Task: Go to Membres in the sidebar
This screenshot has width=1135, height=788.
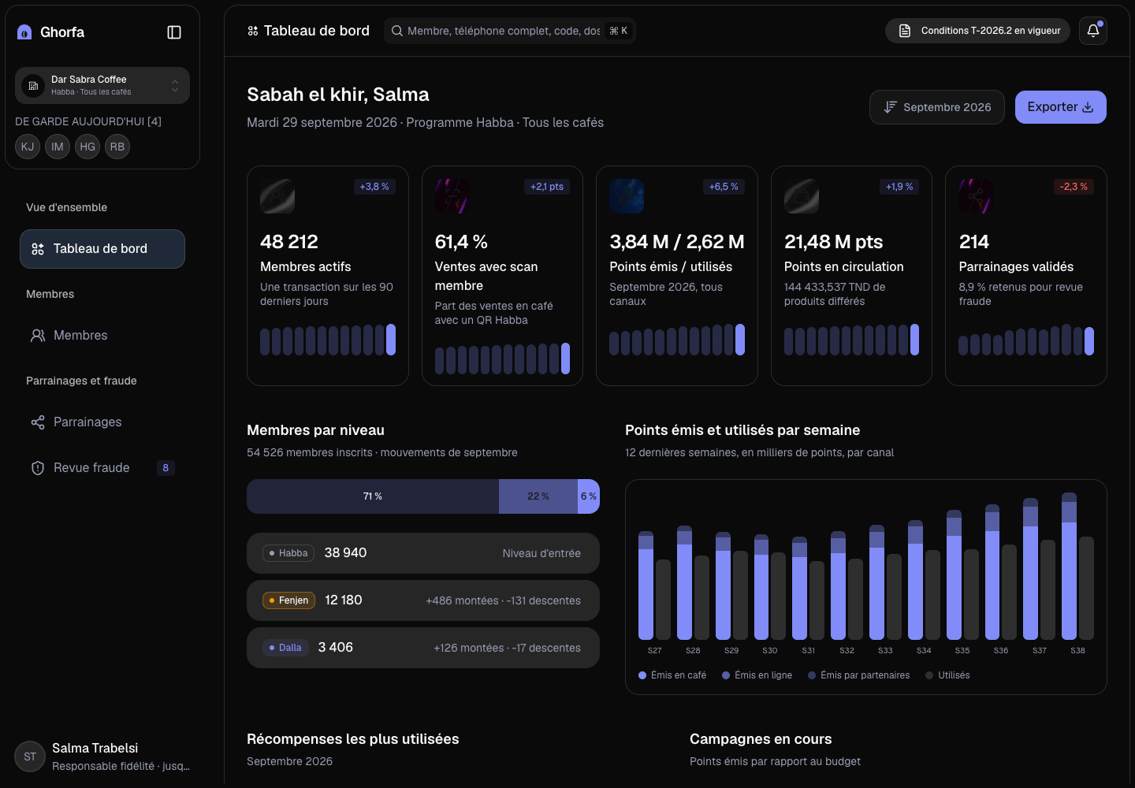Action: coord(102,336)
